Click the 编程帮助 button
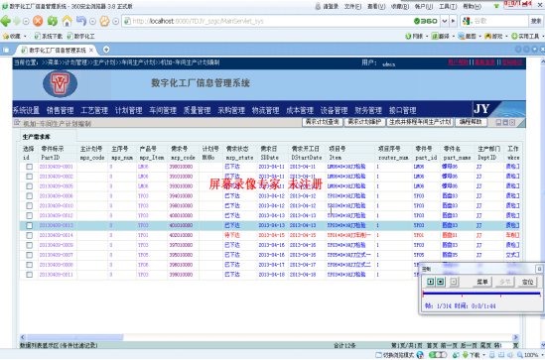 tap(471, 122)
